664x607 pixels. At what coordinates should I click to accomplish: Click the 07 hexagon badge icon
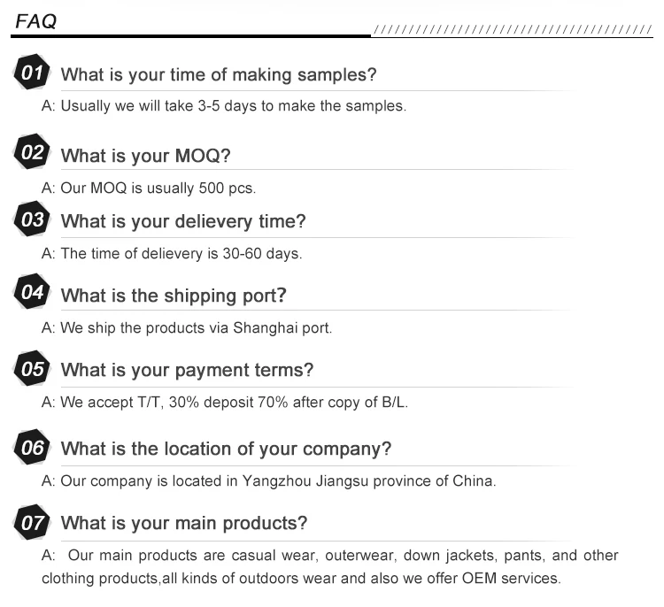pyautogui.click(x=33, y=522)
